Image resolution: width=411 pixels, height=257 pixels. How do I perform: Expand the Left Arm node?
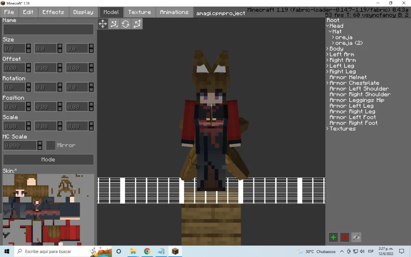(327, 54)
